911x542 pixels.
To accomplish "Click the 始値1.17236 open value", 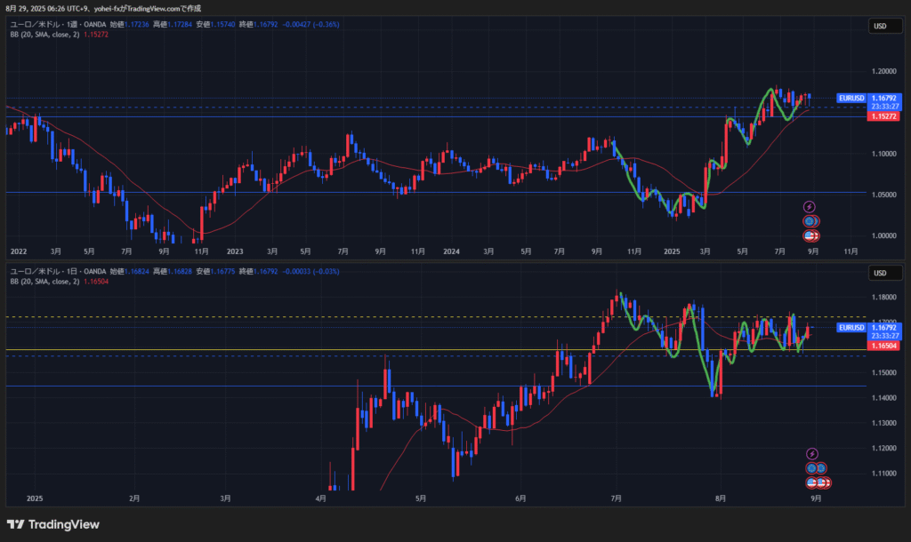I will 130,24.
